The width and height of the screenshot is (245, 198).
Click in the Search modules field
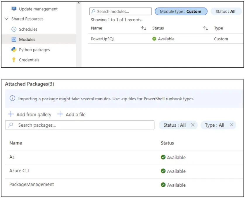pos(120,11)
